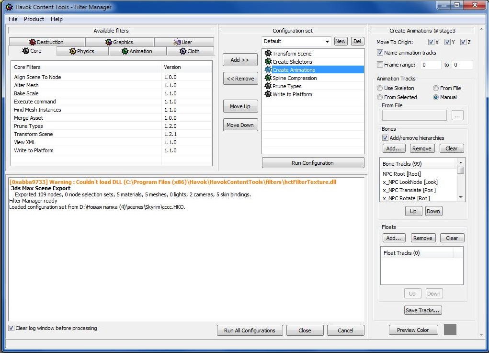Image resolution: width=489 pixels, height=353 pixels.
Task: Click the Spline Compression filter icon
Action: [268, 78]
